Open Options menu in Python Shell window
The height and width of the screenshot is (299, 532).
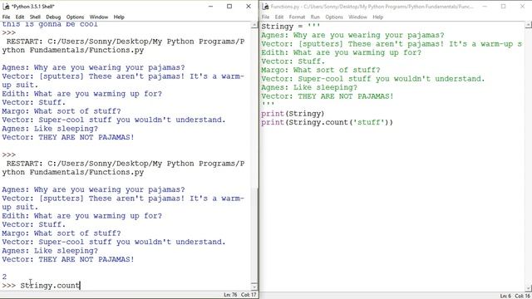(75, 17)
